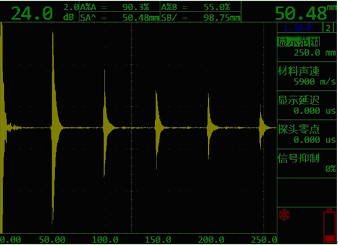Click the large 50.48 mm measurement display

click(305, 13)
